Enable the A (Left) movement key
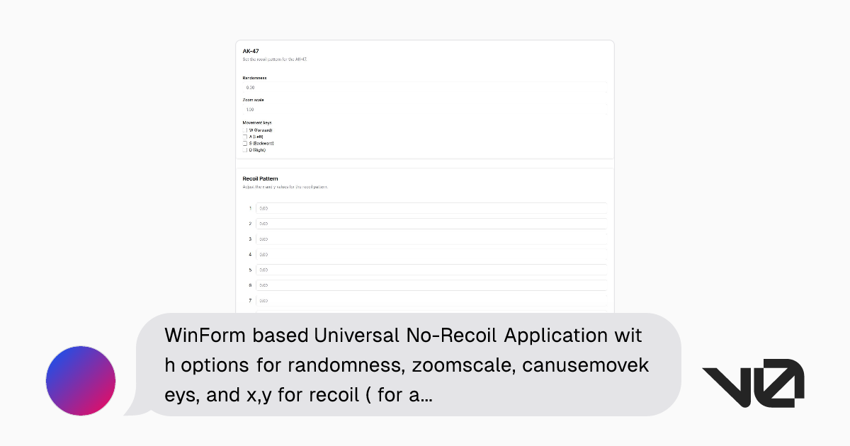This screenshot has width=850, height=446. (x=245, y=137)
